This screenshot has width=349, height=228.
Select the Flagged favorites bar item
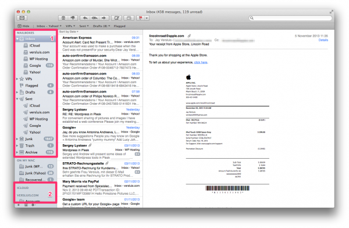[119, 26]
